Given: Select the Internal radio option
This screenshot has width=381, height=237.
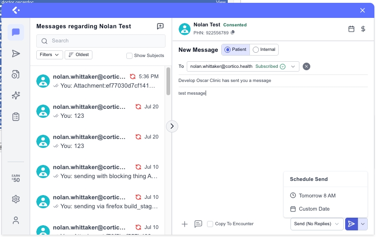Looking at the screenshot, I should [x=264, y=49].
